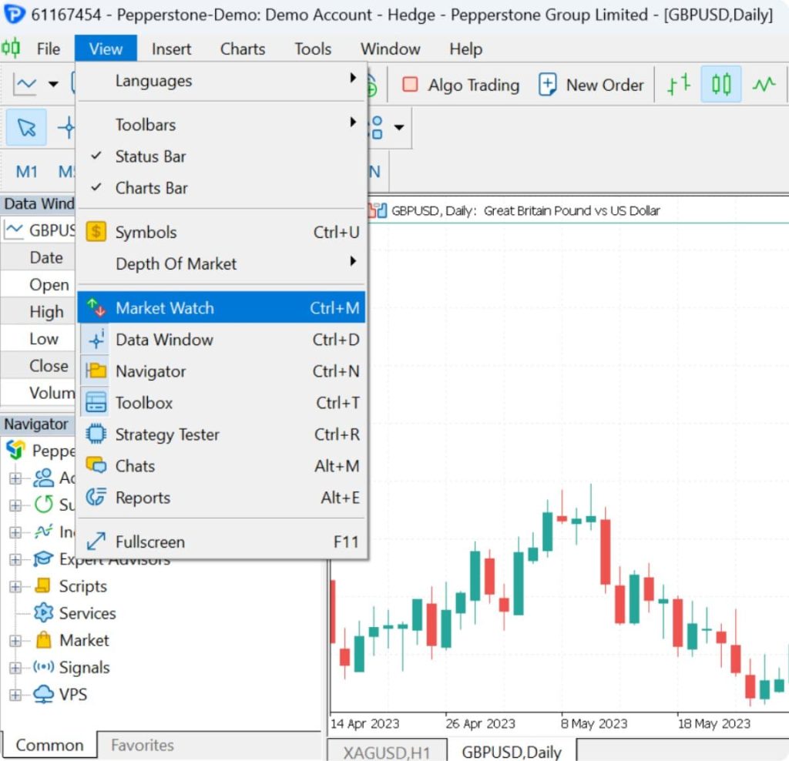This screenshot has width=789, height=761.
Task: Switch to bar chart icon in toolbar
Action: (x=678, y=85)
